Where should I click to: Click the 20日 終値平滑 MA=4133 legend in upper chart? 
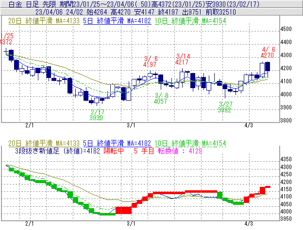pos(44,21)
